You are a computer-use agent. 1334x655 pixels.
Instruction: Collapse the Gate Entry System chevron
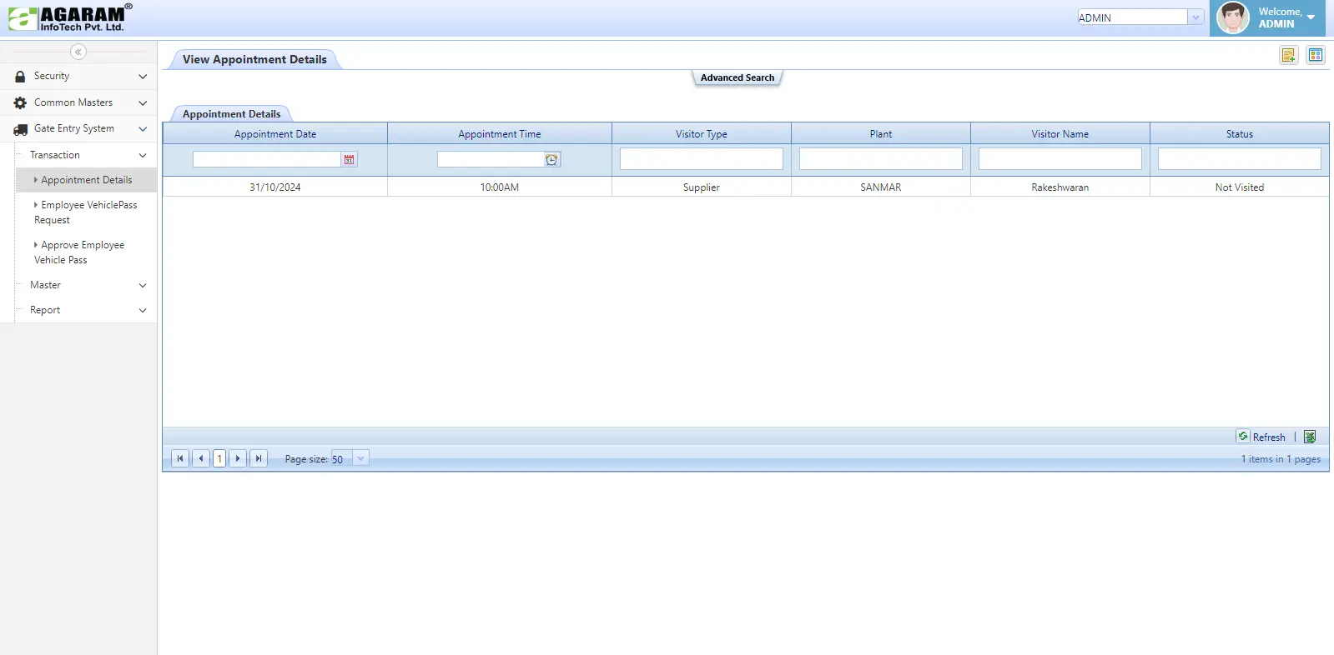[x=143, y=129]
